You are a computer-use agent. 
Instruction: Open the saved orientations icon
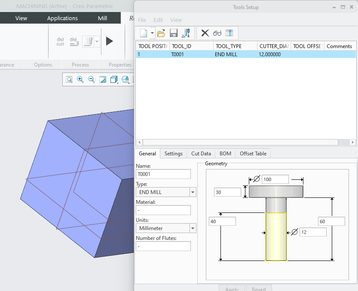pos(125,79)
